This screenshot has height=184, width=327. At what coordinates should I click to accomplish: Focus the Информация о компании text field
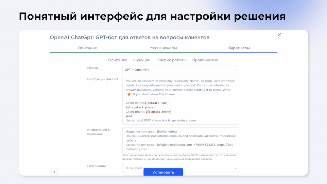click(x=181, y=140)
